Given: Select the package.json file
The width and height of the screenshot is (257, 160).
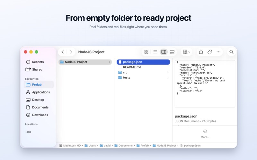Looking at the screenshot, I should [x=143, y=62].
